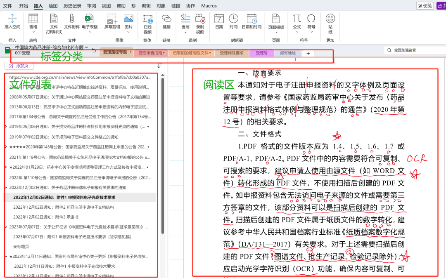The width and height of the screenshot is (446, 278).
Task: Expand the 2019年05月06日通知 page group
Action: (x=6, y=126)
